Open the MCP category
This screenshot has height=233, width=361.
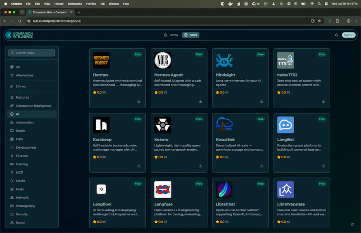[x=32, y=173]
